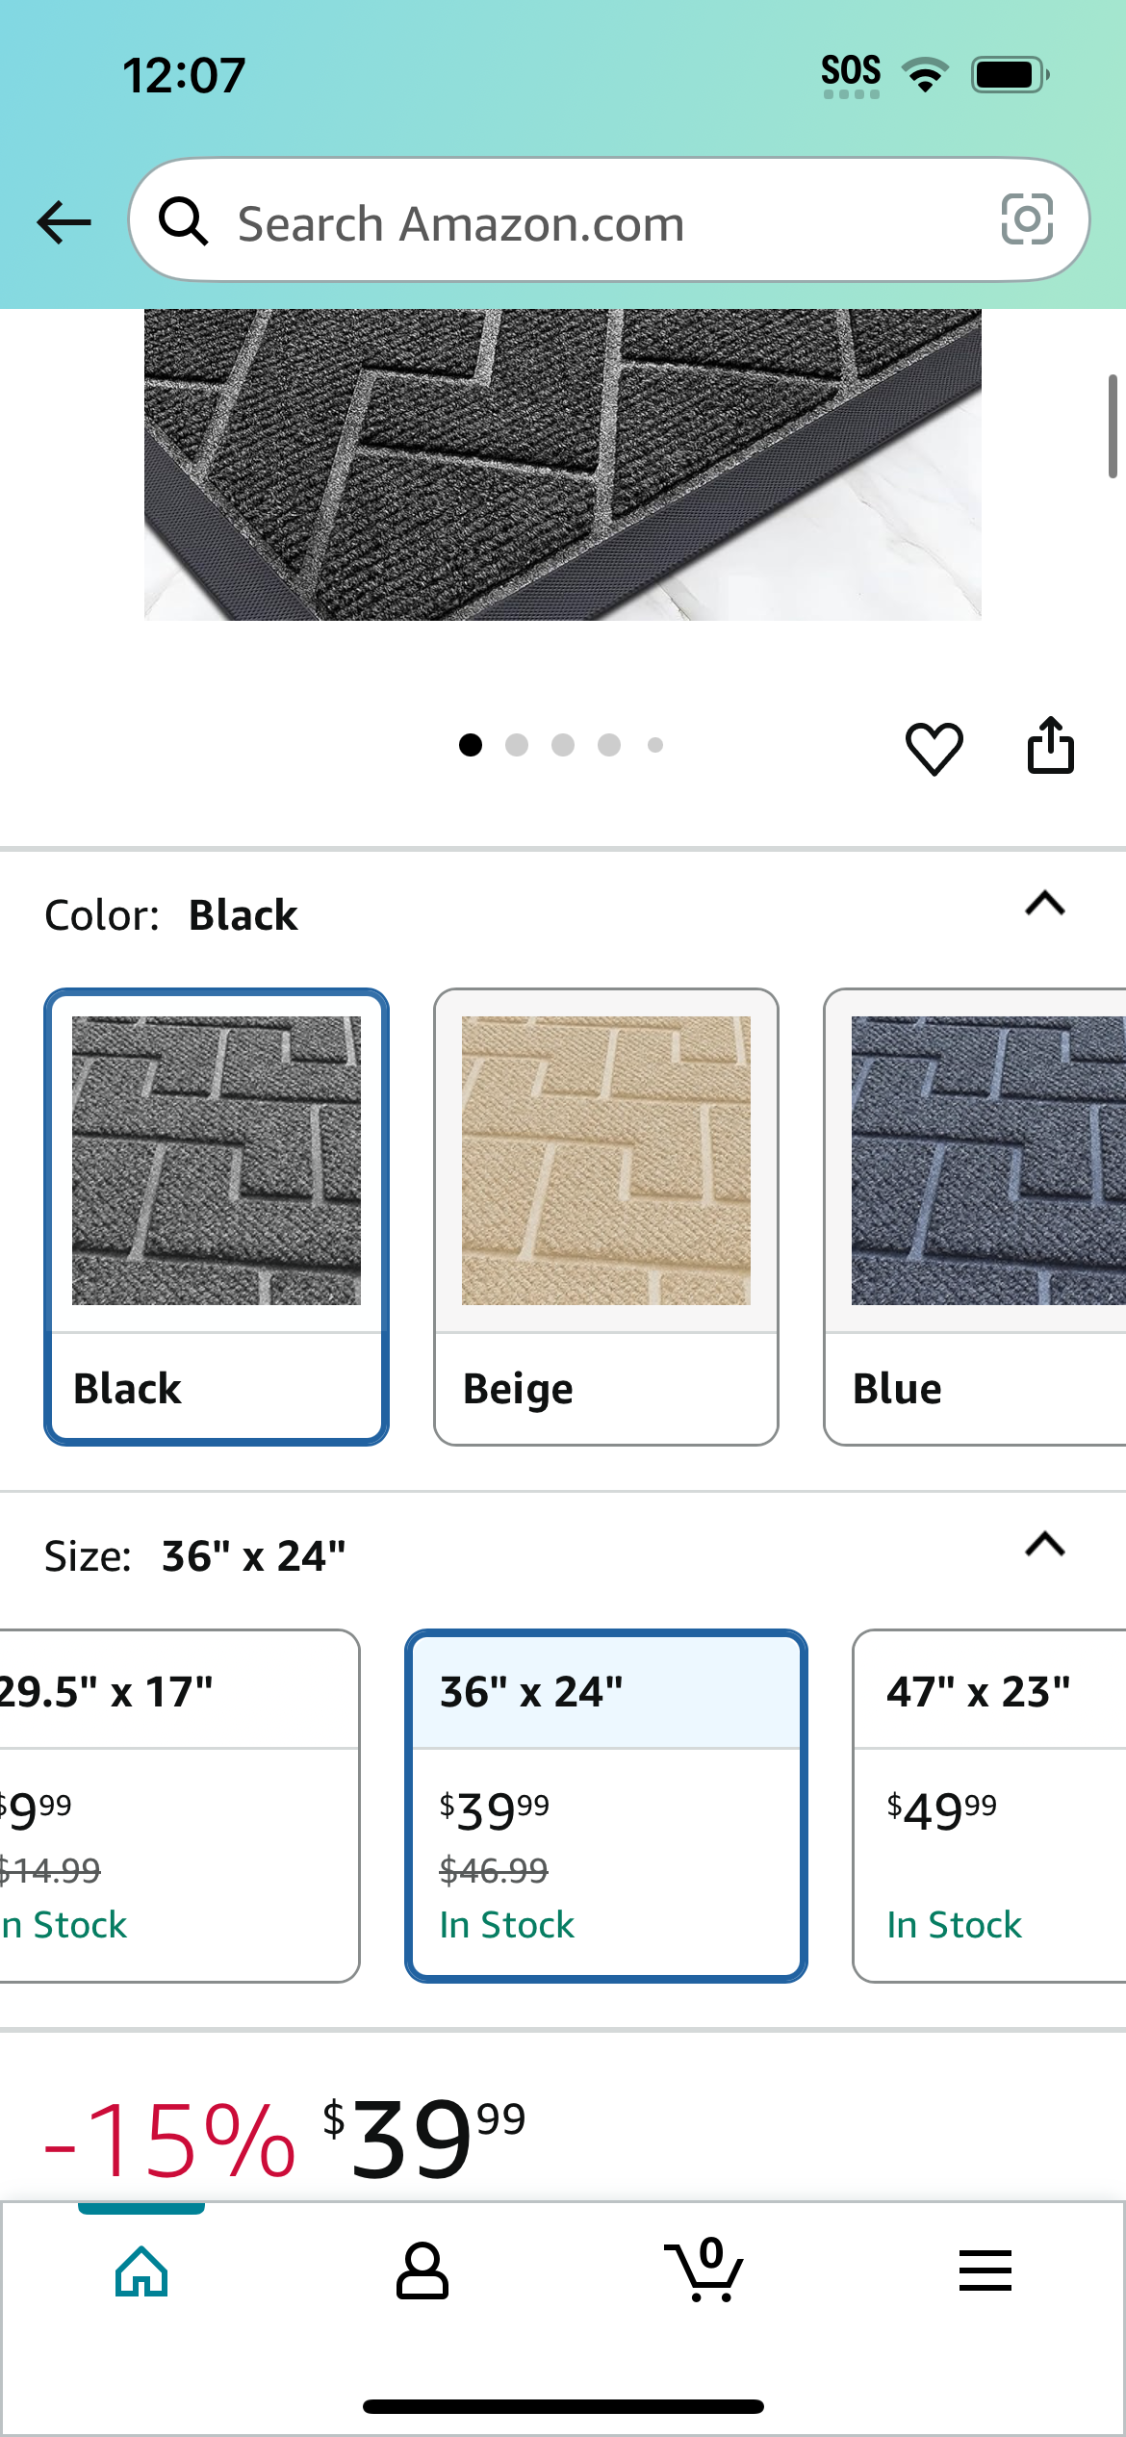Tap the share icon
The width and height of the screenshot is (1126, 2437).
pyautogui.click(x=1050, y=745)
